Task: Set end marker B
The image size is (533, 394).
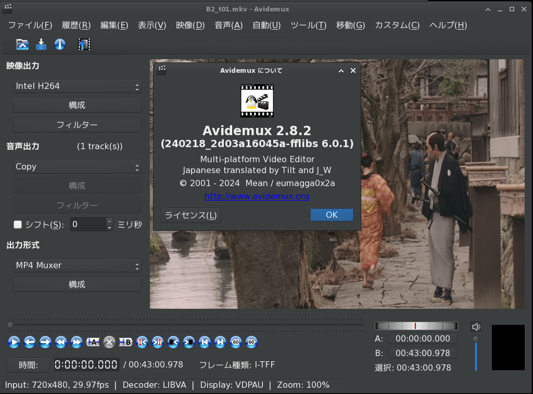Action: tap(125, 342)
